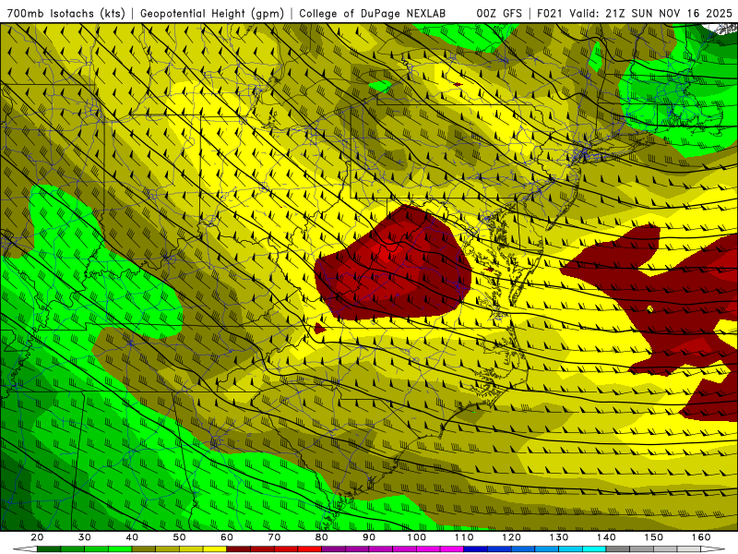Click the 140 value on the color scale
The height and width of the screenshot is (554, 738).
coord(606,537)
